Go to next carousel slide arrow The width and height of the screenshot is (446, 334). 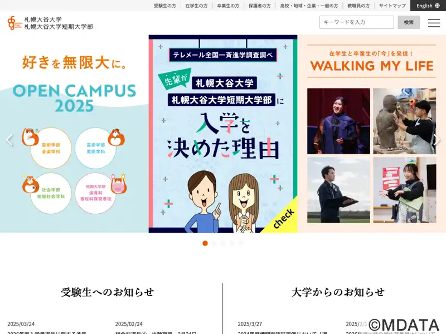437,140
